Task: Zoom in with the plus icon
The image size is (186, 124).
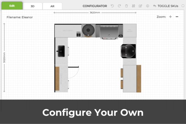Action: 170,17
